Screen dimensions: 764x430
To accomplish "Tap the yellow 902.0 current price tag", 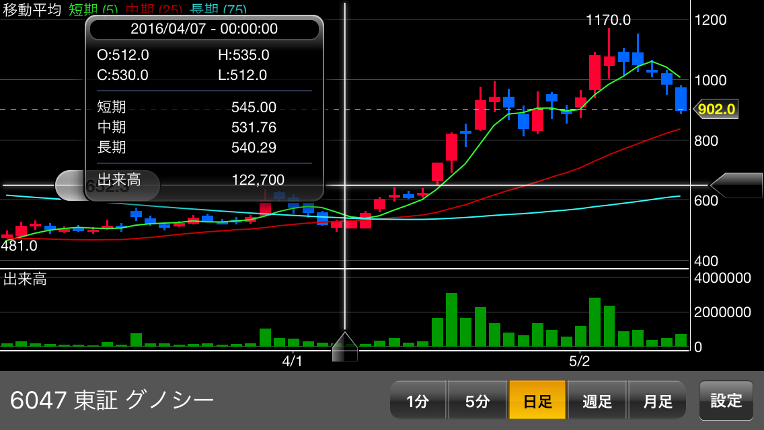I will [716, 109].
